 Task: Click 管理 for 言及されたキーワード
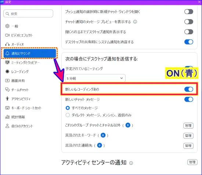point(188,136)
